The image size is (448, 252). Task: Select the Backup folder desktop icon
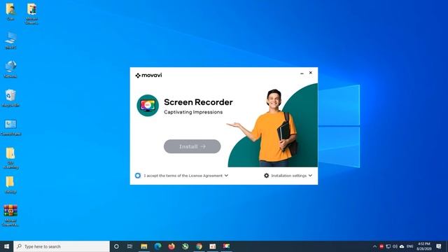(x=10, y=185)
